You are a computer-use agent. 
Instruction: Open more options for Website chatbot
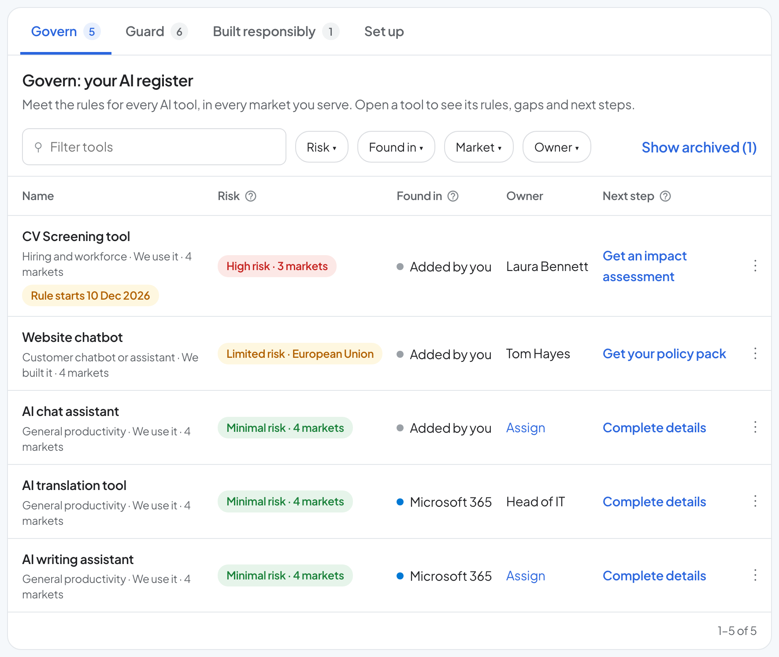(755, 353)
